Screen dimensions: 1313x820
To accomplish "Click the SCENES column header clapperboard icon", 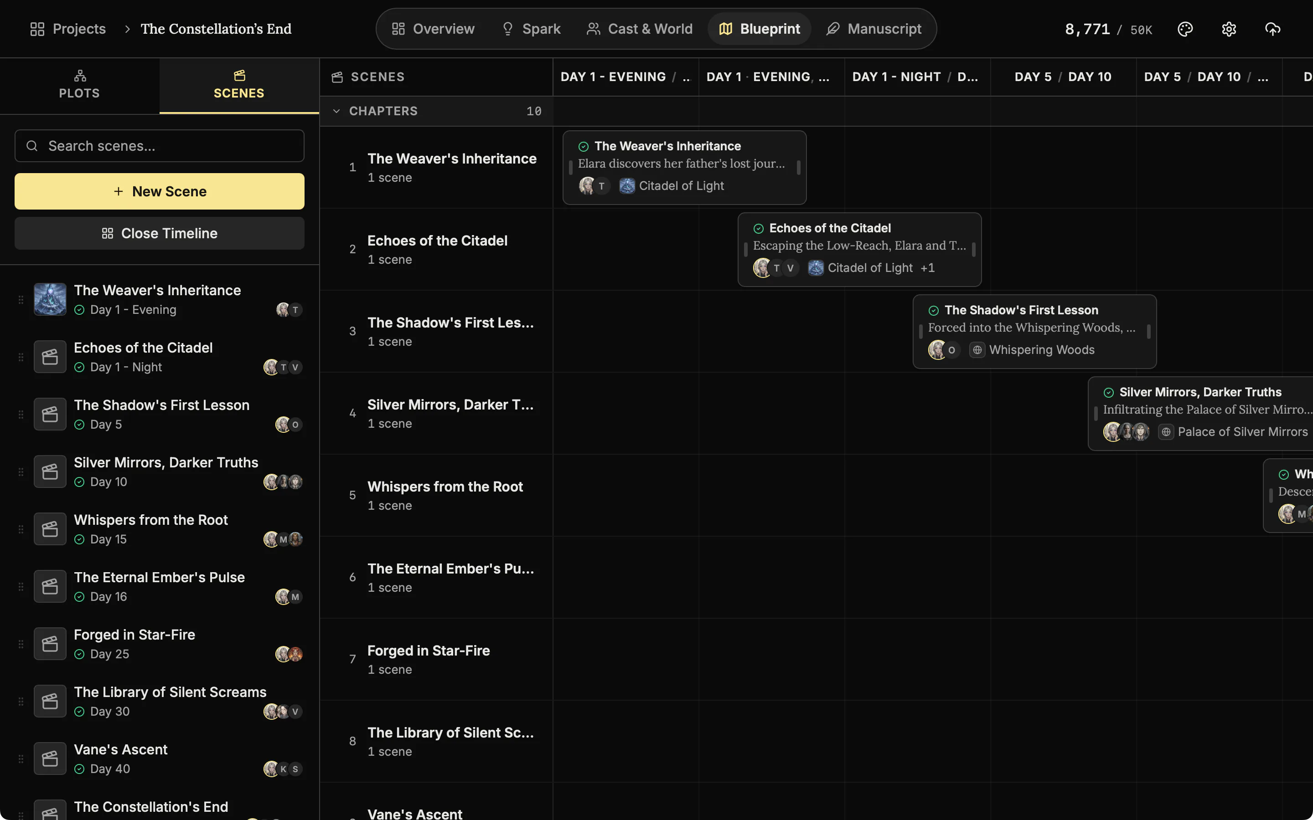I will tap(337, 77).
